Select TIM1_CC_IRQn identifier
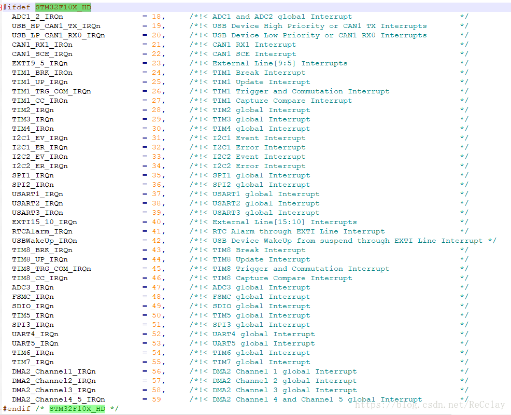This screenshot has width=511, height=415. (x=40, y=101)
